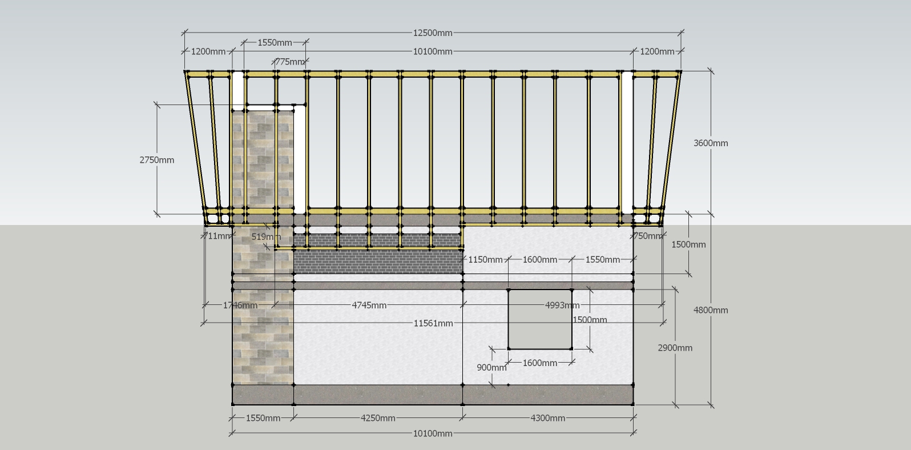Select the 1150mm dimension label
Screen dimensions: 911x450
click(485, 260)
